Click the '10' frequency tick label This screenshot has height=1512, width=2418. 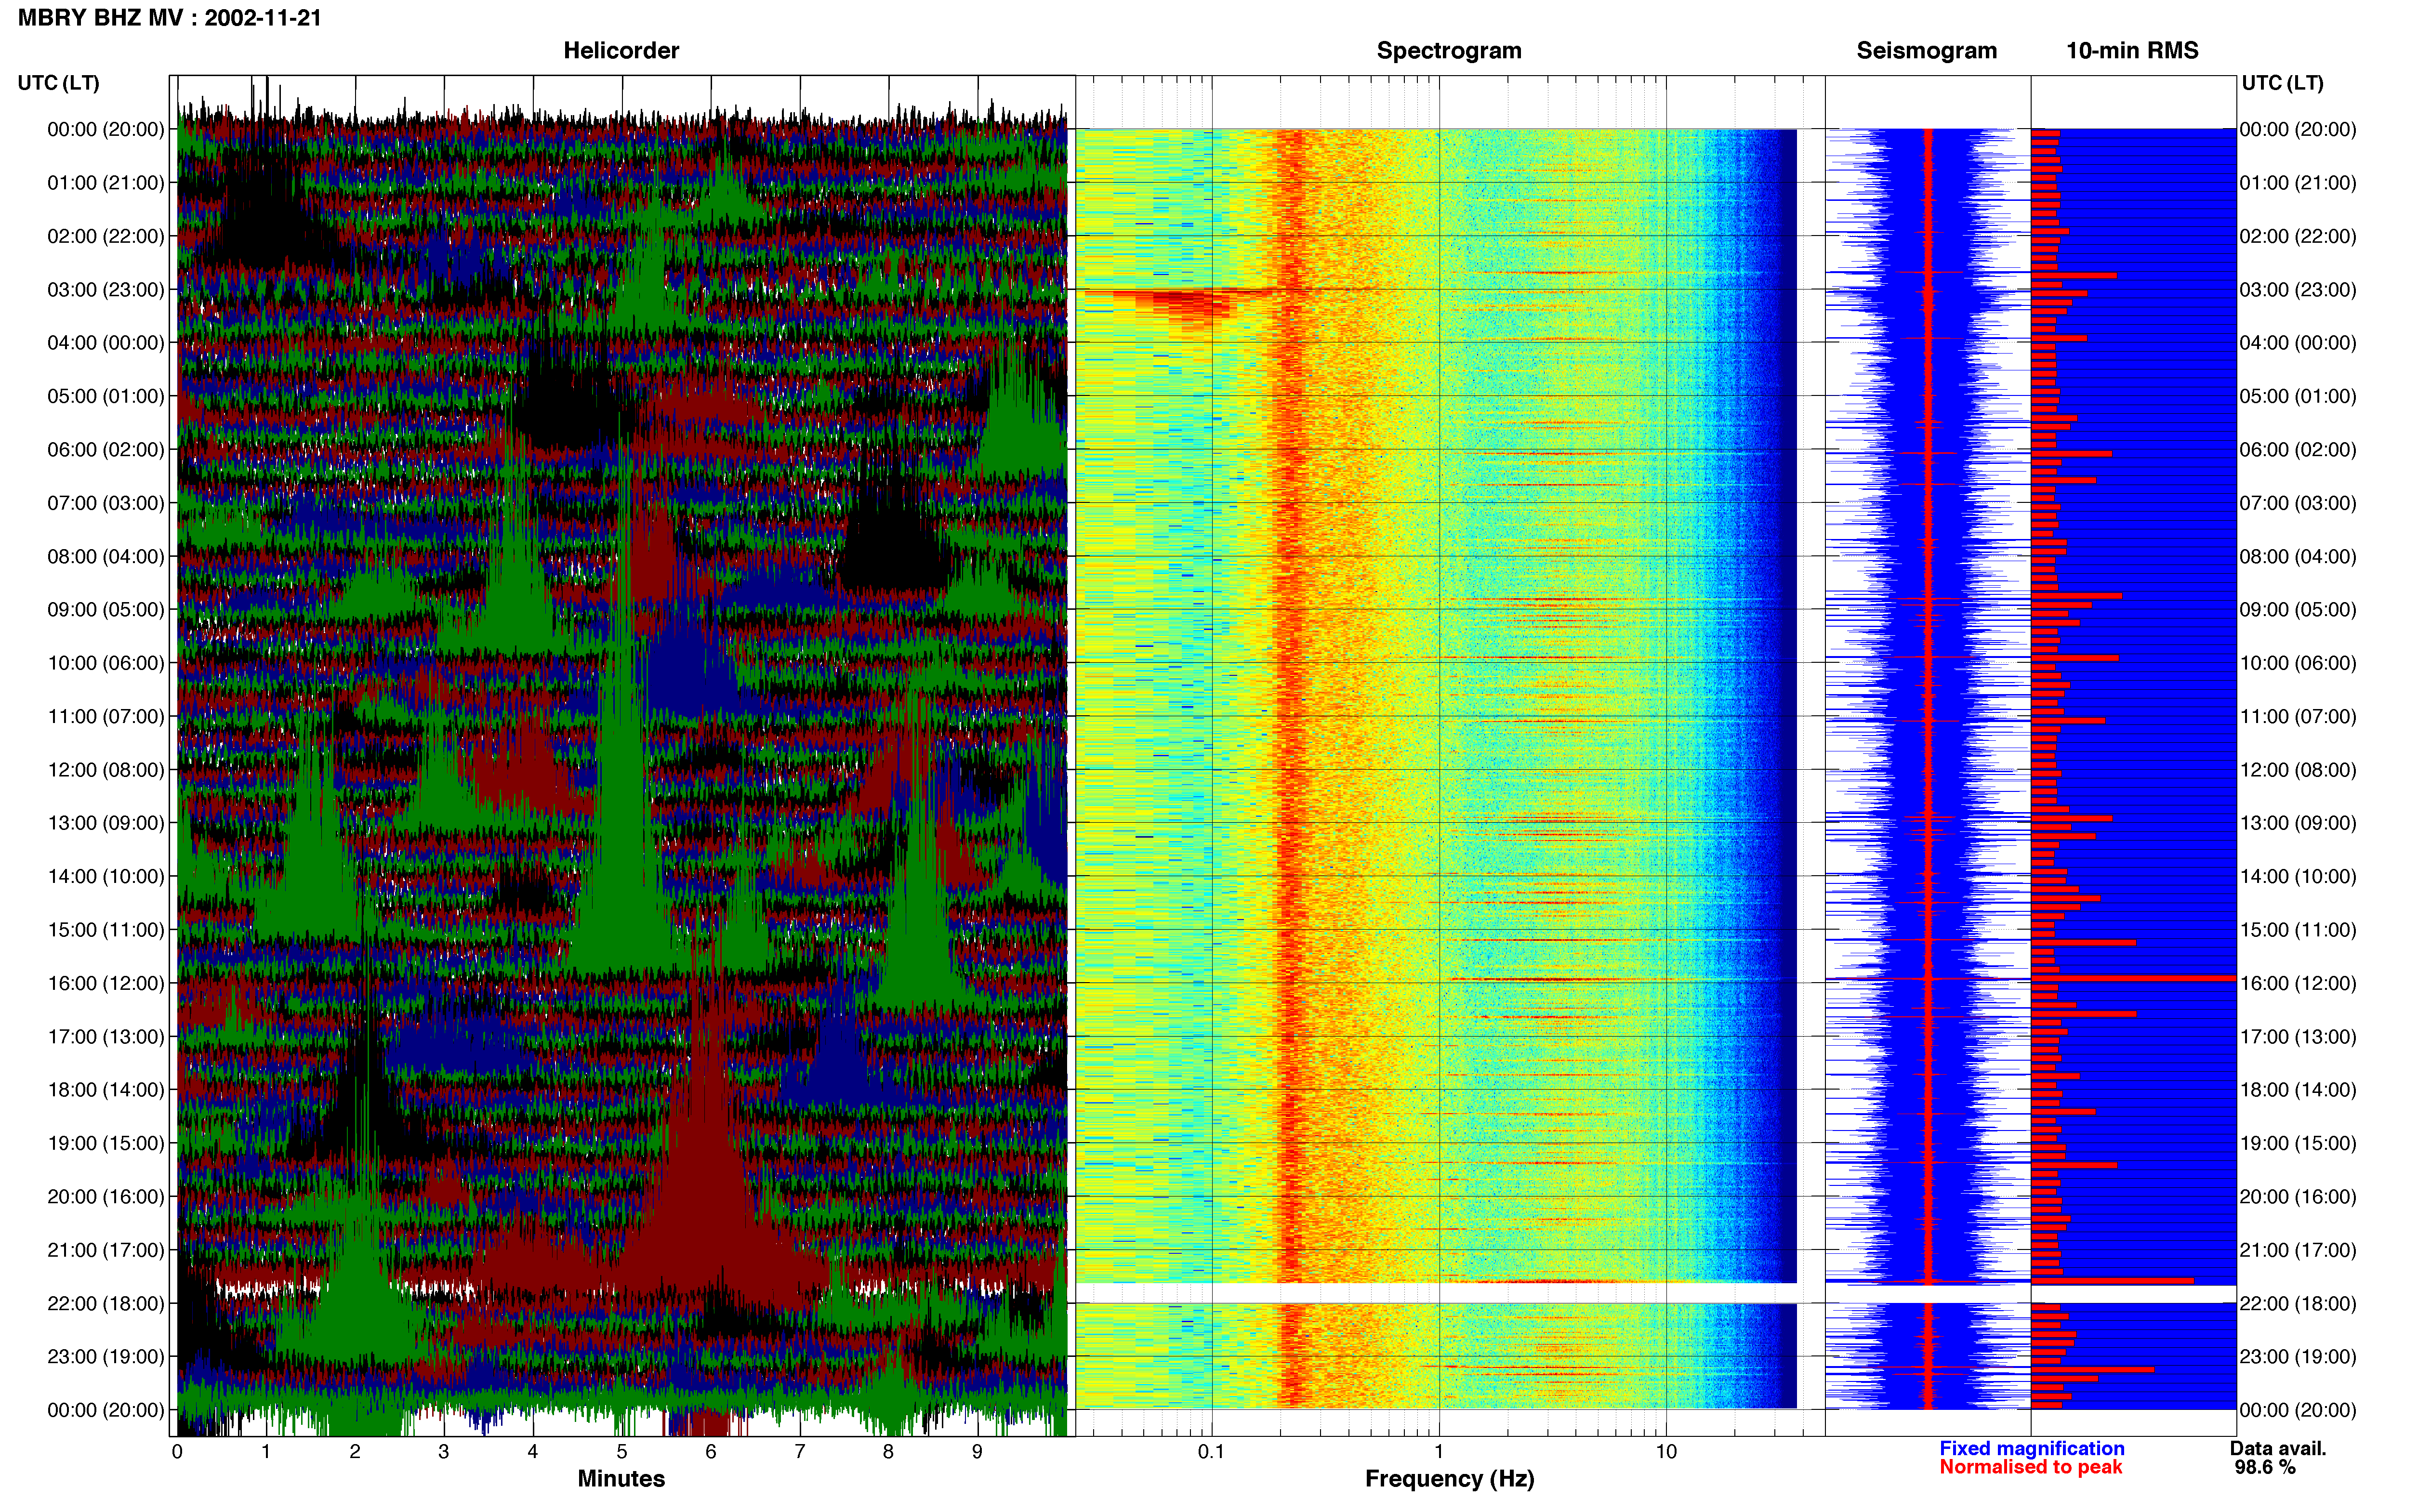(1666, 1451)
